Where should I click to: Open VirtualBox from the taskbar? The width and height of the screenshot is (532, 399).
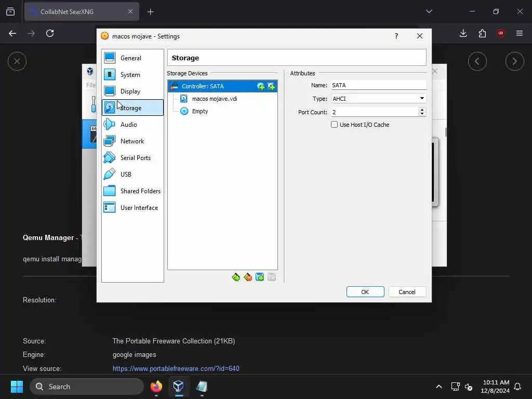[179, 387]
